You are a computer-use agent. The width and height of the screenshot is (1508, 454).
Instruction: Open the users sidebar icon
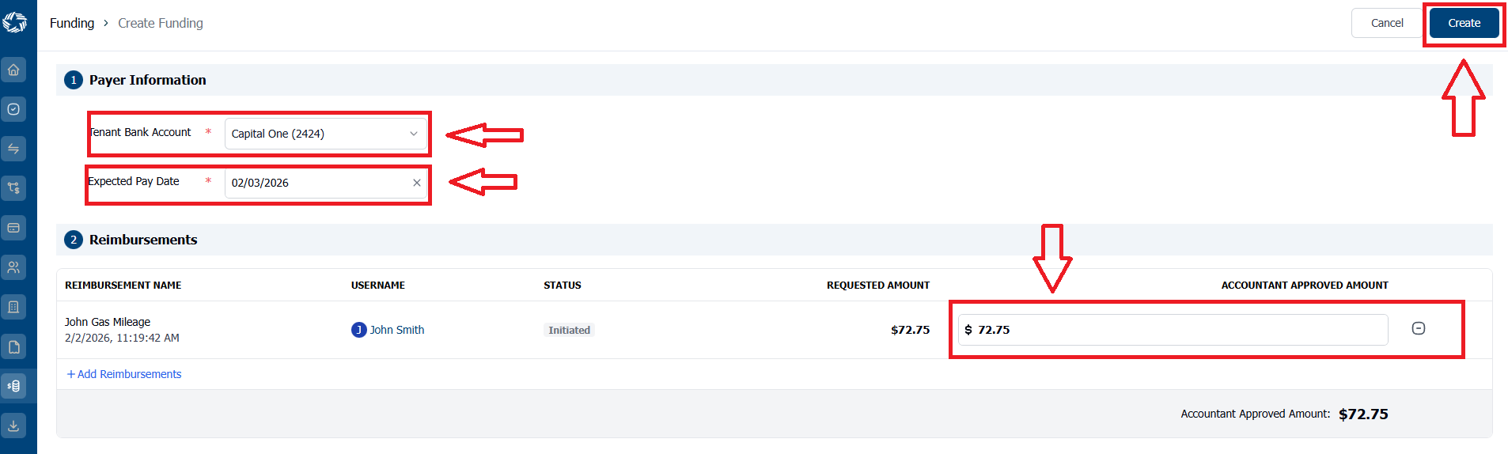(x=13, y=267)
